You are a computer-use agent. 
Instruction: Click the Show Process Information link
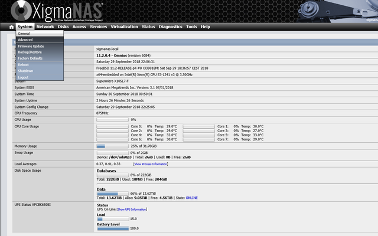pos(151,164)
